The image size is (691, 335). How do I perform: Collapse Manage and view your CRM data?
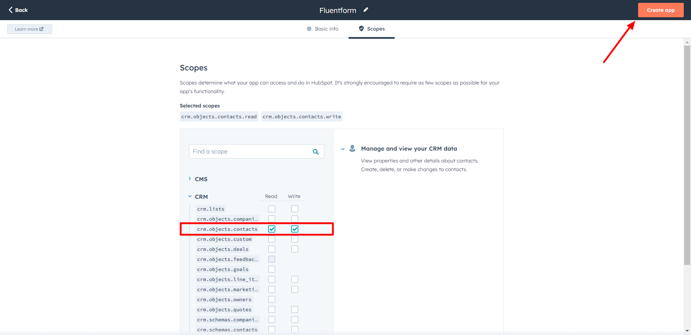click(x=343, y=149)
